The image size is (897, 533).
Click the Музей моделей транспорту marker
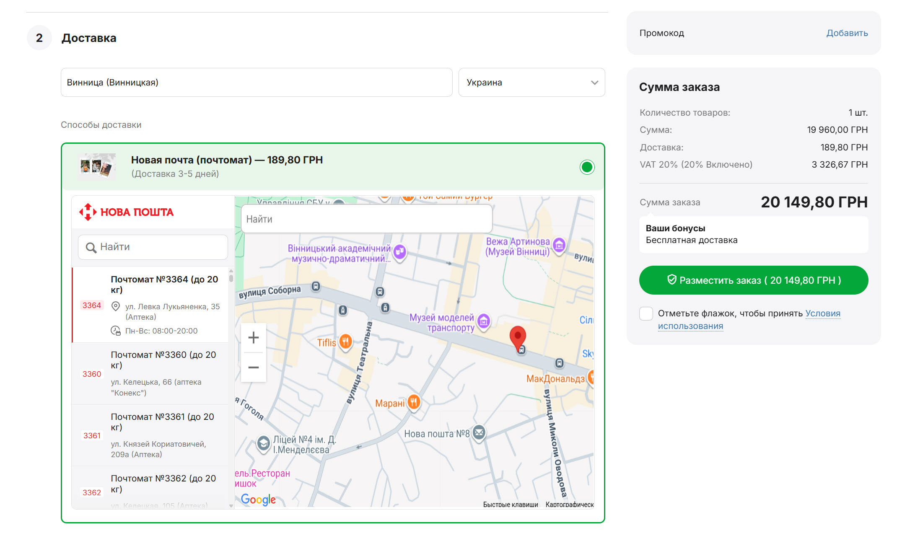pyautogui.click(x=484, y=321)
